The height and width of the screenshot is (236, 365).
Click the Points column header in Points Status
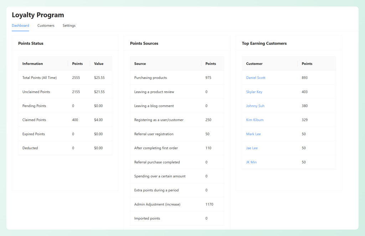point(78,64)
